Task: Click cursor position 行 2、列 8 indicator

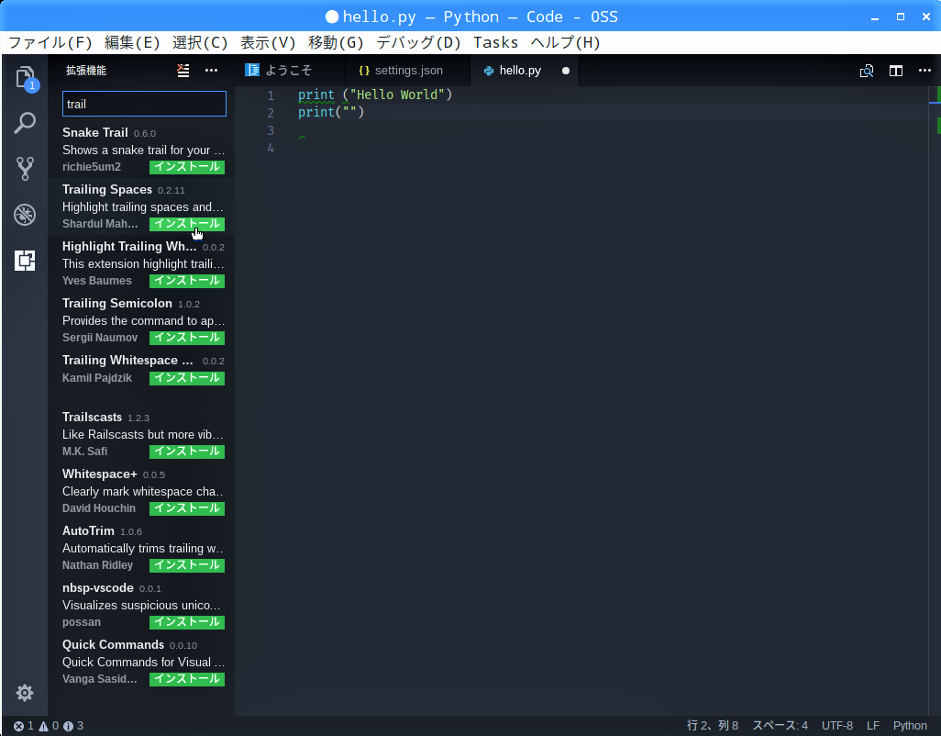Action: pyautogui.click(x=713, y=726)
